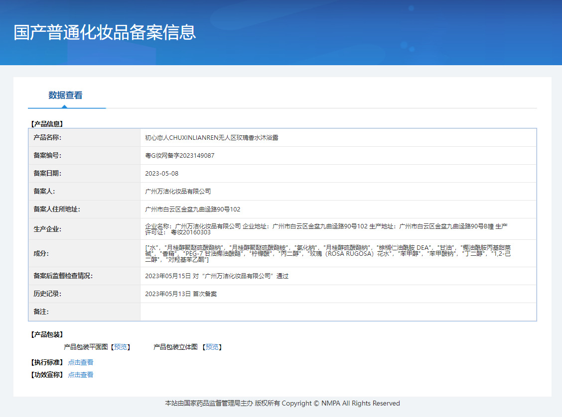Click the 国产普通化妆品备案信息 page title
The width and height of the screenshot is (562, 417).
105,32
